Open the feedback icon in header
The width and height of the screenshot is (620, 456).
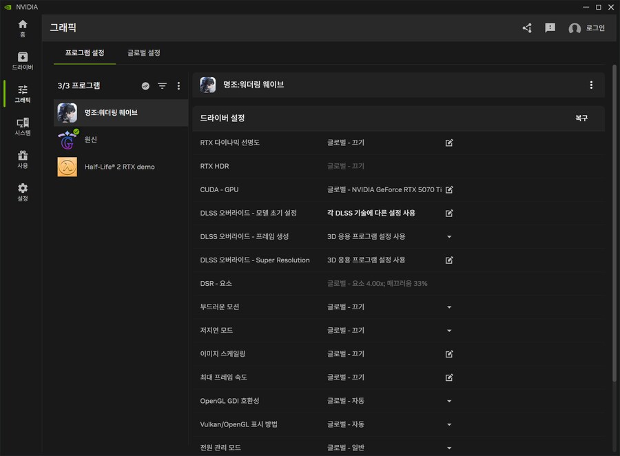click(550, 28)
